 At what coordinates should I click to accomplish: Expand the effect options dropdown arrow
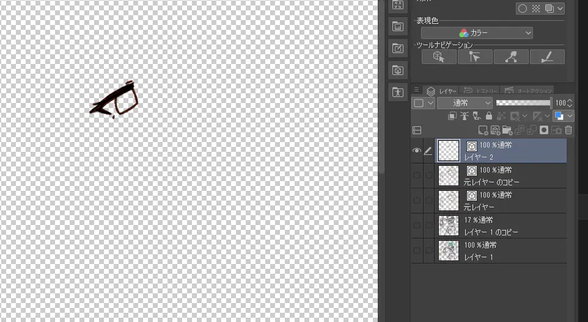(x=560, y=9)
